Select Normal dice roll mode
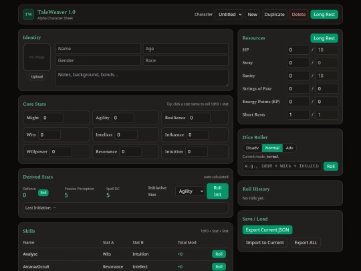The height and width of the screenshot is (271, 361). coord(272,148)
